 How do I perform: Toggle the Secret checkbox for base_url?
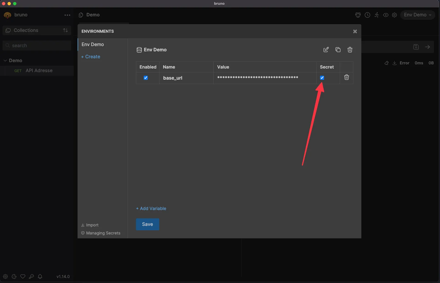(322, 78)
